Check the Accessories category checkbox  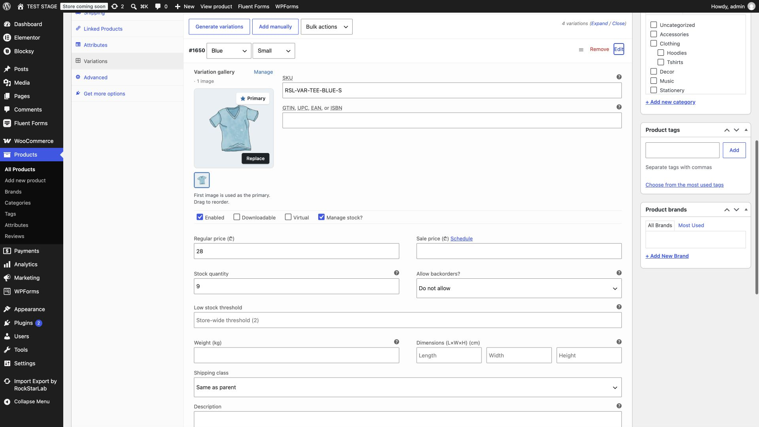point(653,34)
